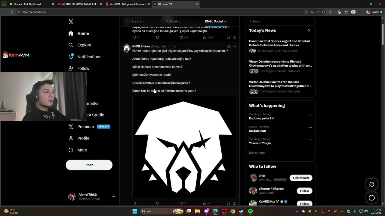Screen dimensions: 385x216
Task: Focus the X Search field
Action: pyautogui.click(x=281, y=21)
